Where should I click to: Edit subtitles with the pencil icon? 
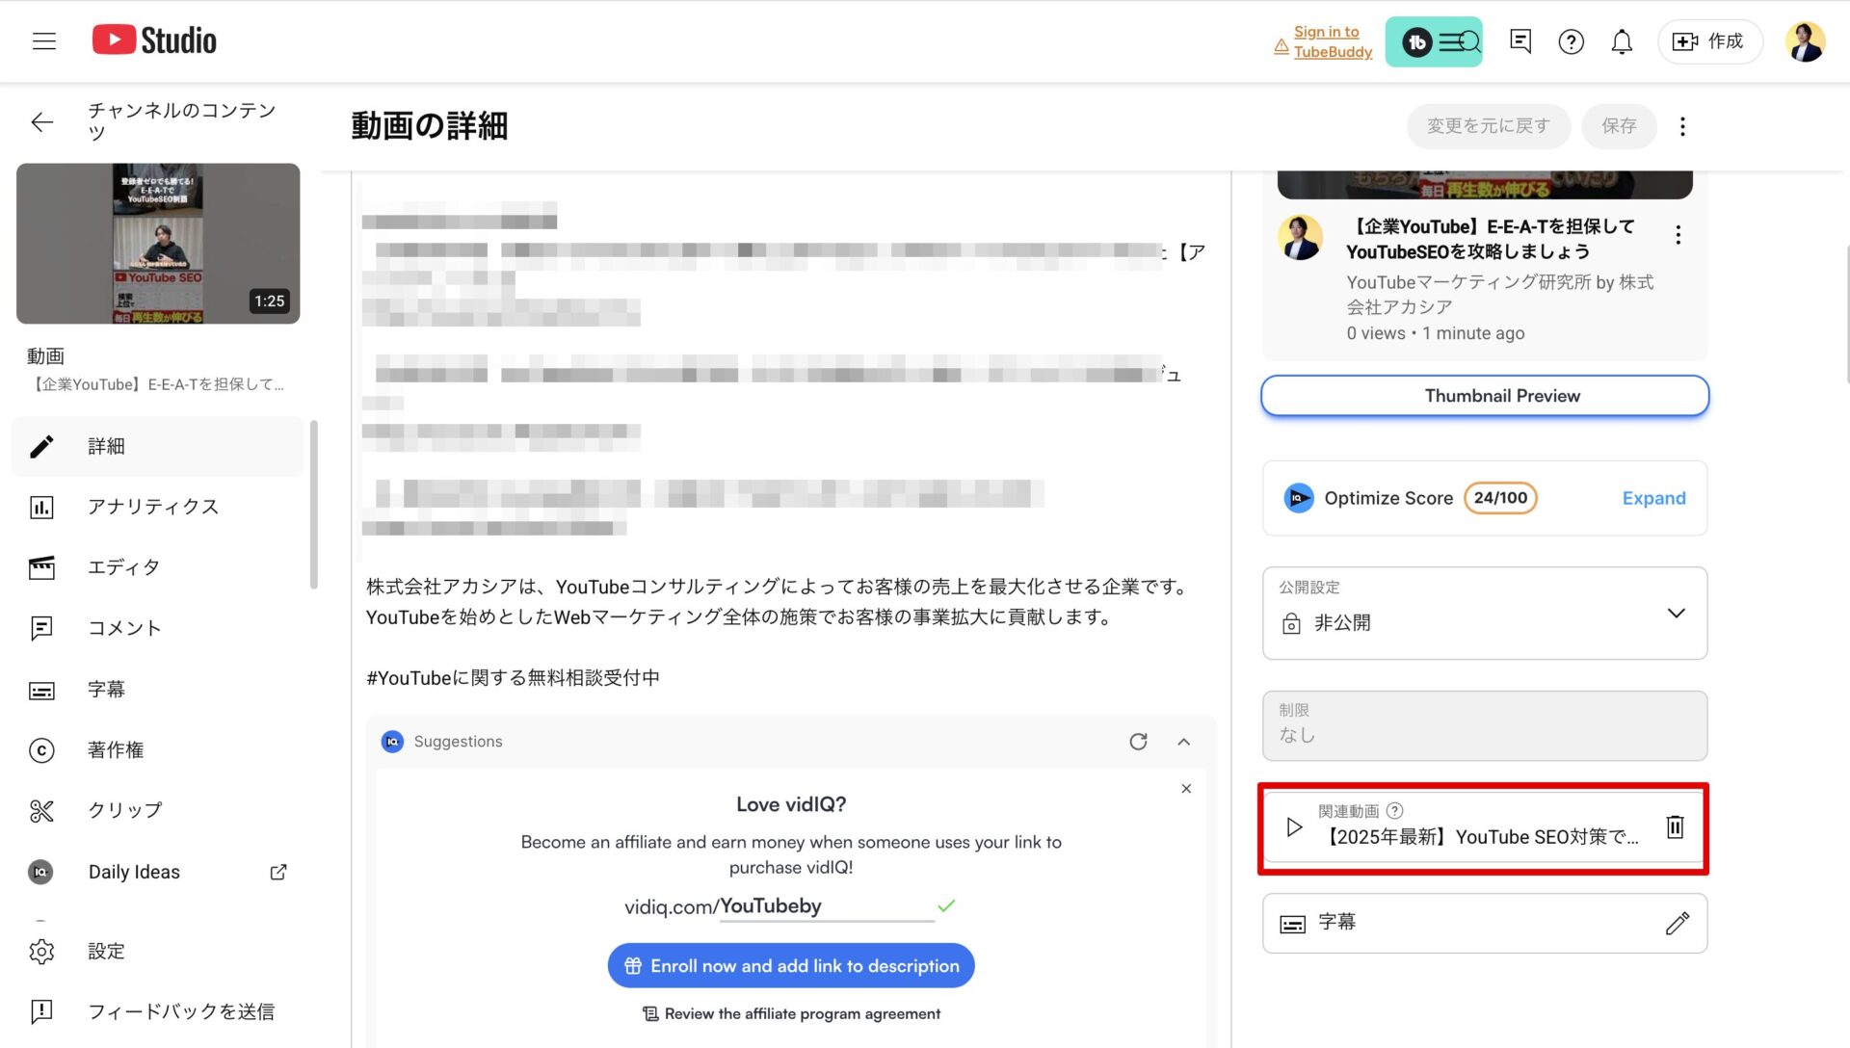point(1677,923)
